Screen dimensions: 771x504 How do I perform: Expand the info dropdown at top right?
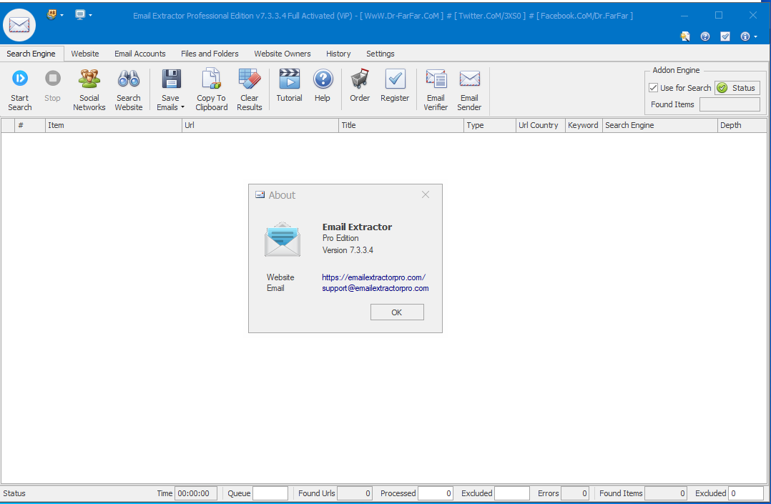click(749, 36)
